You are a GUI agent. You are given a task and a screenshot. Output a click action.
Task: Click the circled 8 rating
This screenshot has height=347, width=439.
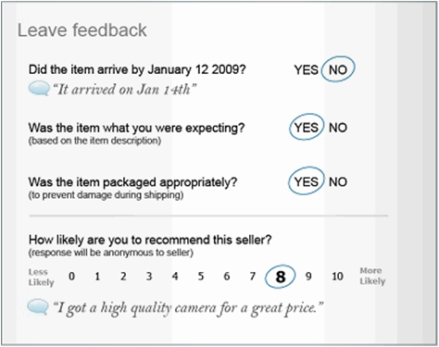click(x=281, y=277)
